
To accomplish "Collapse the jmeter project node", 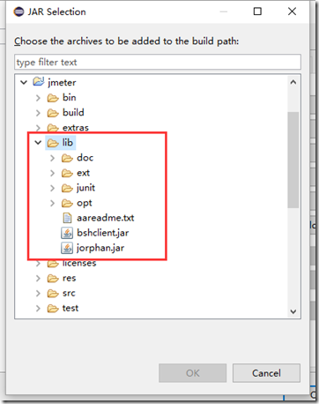I will pyautogui.click(x=24, y=82).
